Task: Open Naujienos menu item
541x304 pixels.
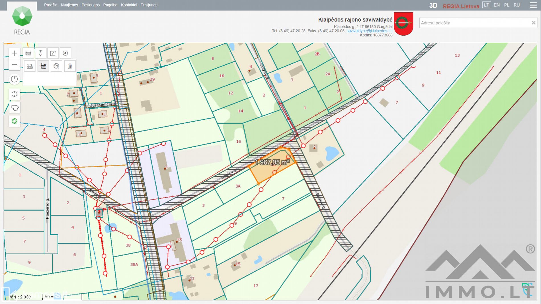Action: pos(69,5)
